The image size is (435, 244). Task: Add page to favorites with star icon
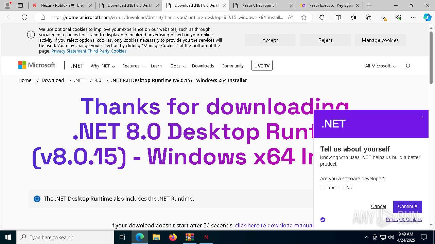pos(304,17)
